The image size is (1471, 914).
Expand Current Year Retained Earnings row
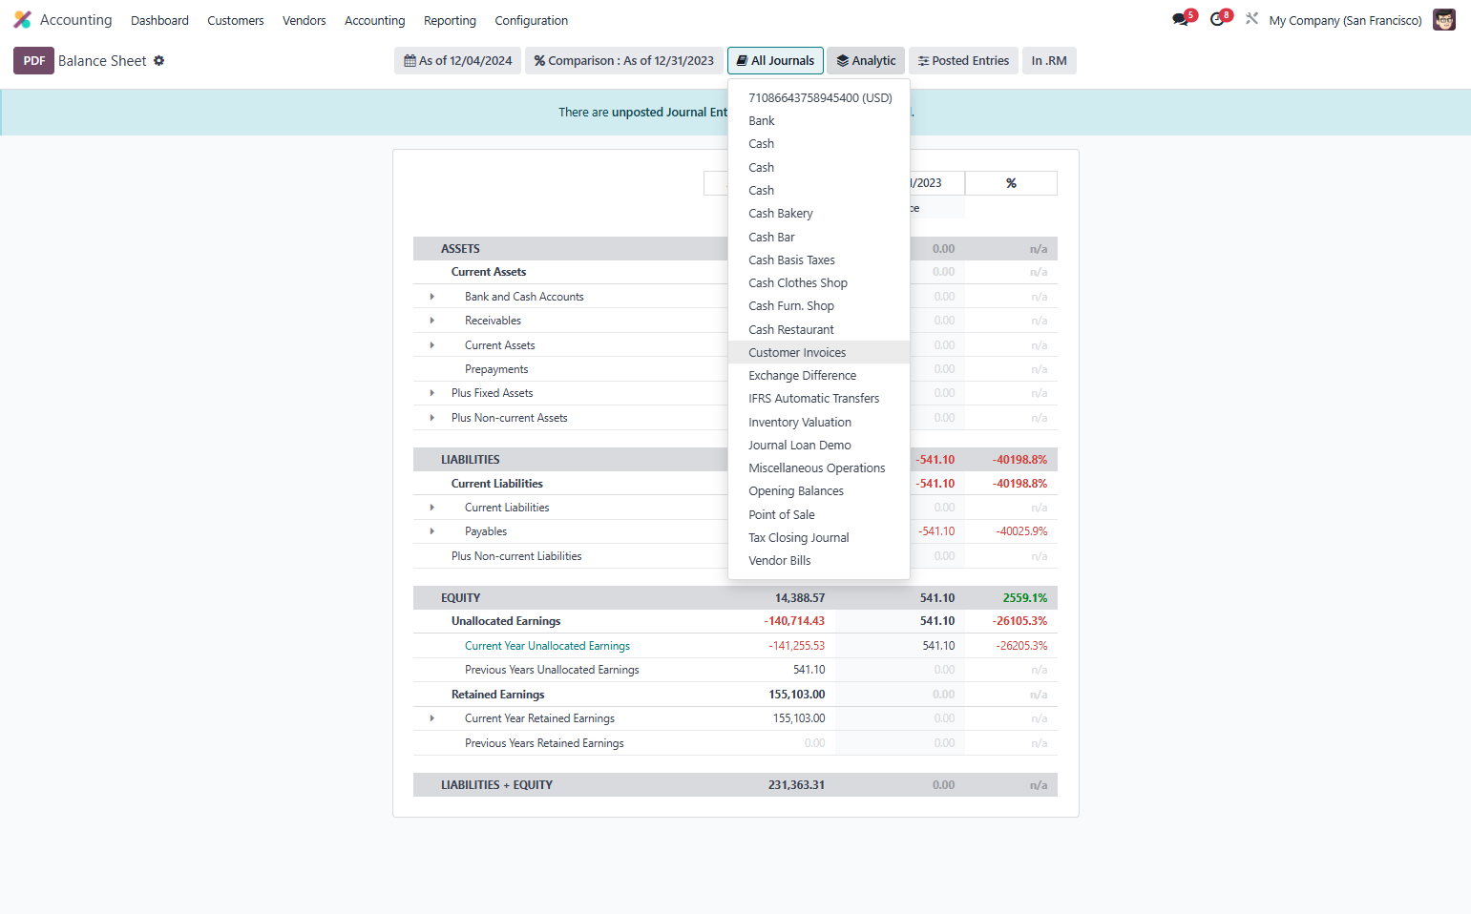pos(432,718)
